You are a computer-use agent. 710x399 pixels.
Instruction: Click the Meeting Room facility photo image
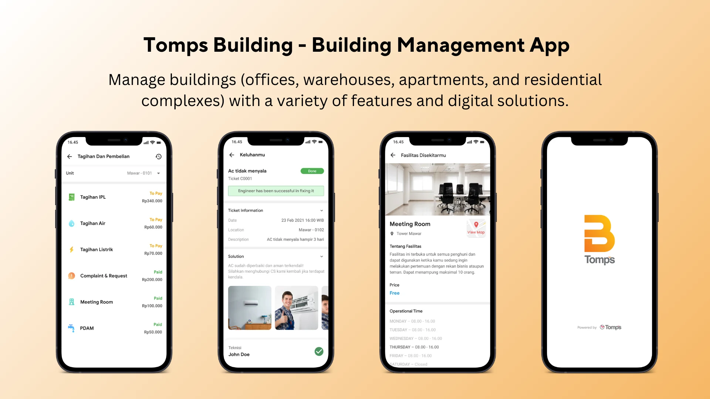(x=436, y=189)
